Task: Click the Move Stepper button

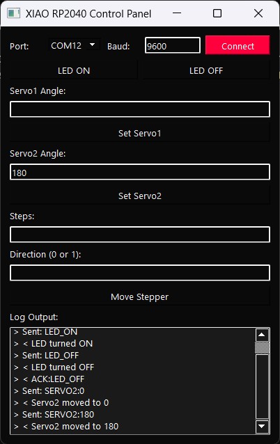Action: point(140,296)
